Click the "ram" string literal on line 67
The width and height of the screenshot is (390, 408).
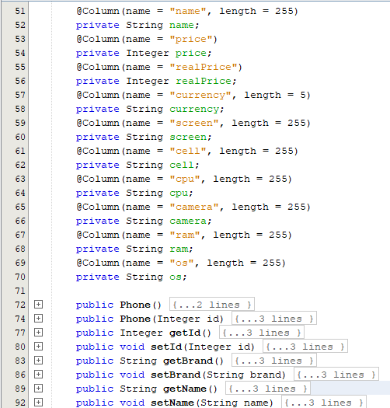tap(185, 235)
